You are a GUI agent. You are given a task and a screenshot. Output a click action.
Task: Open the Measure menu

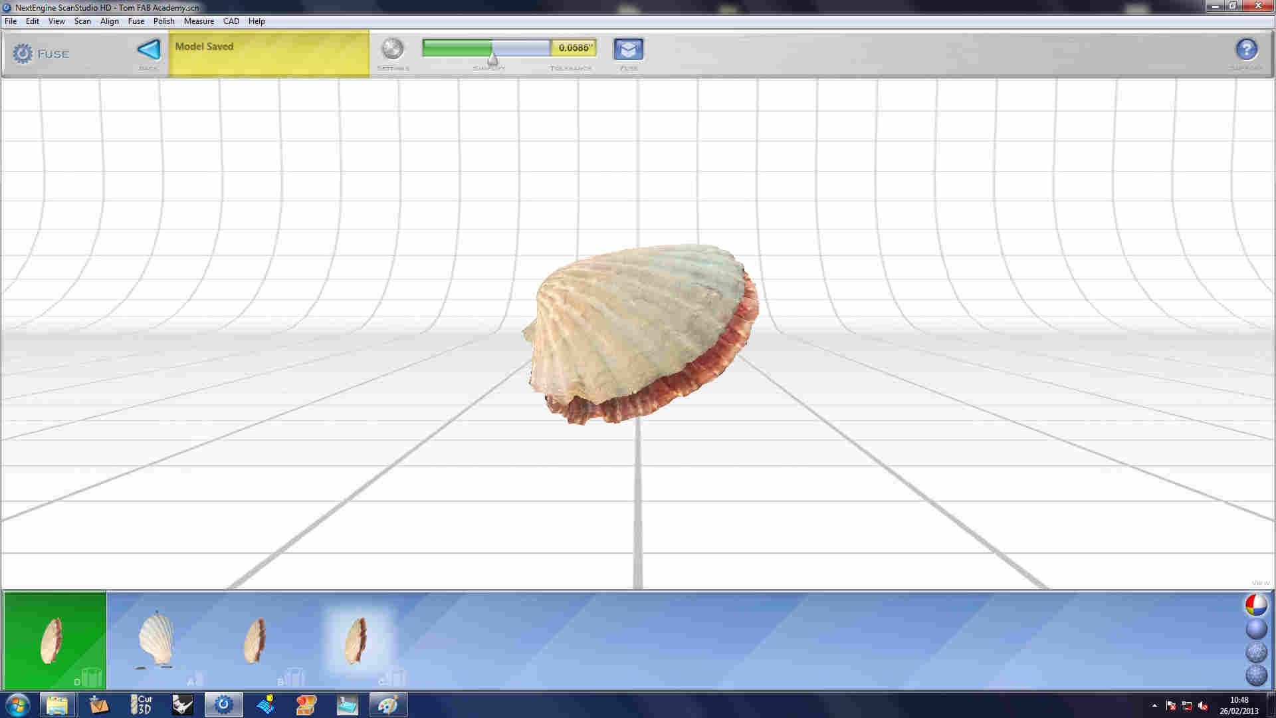[x=199, y=21]
